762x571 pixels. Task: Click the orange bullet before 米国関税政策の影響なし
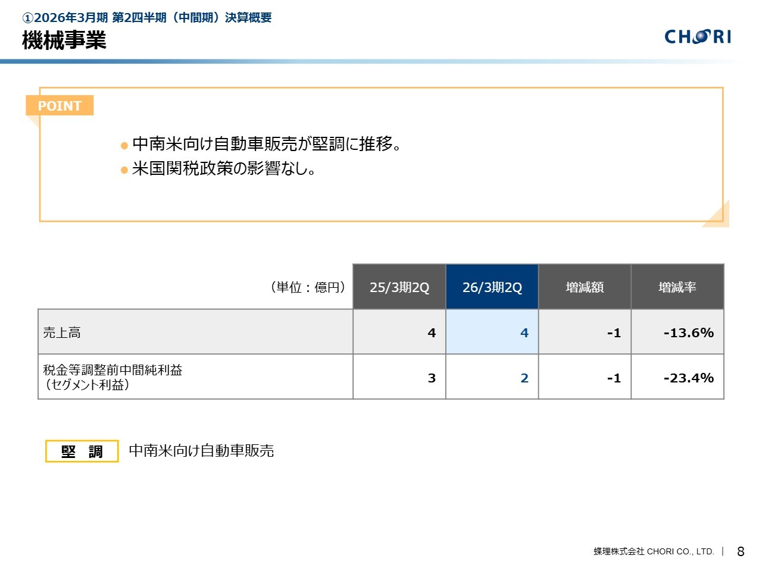[124, 170]
